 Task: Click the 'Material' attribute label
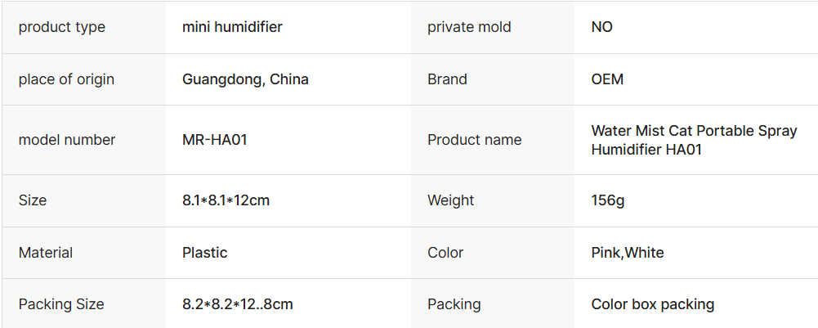[46, 253]
